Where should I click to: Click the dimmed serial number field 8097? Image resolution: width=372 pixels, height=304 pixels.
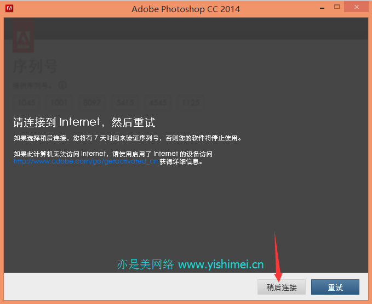pos(92,103)
